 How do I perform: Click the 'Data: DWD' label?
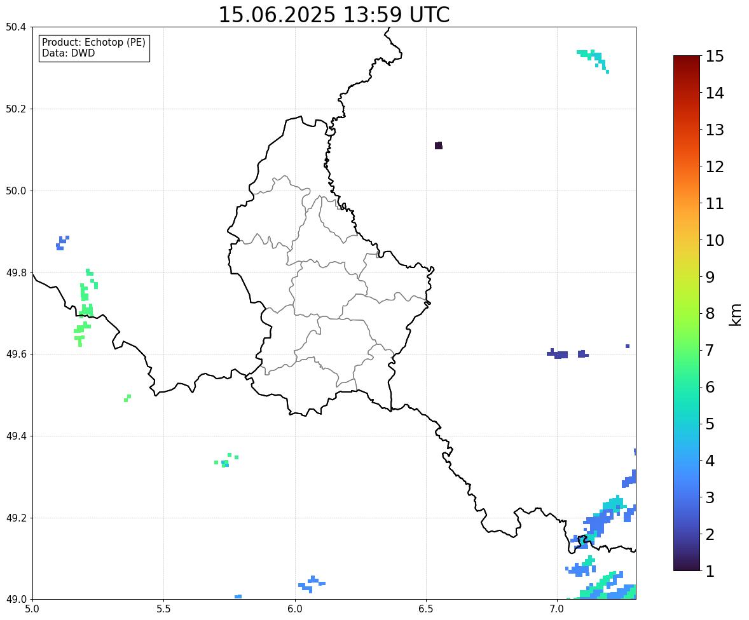[68, 53]
